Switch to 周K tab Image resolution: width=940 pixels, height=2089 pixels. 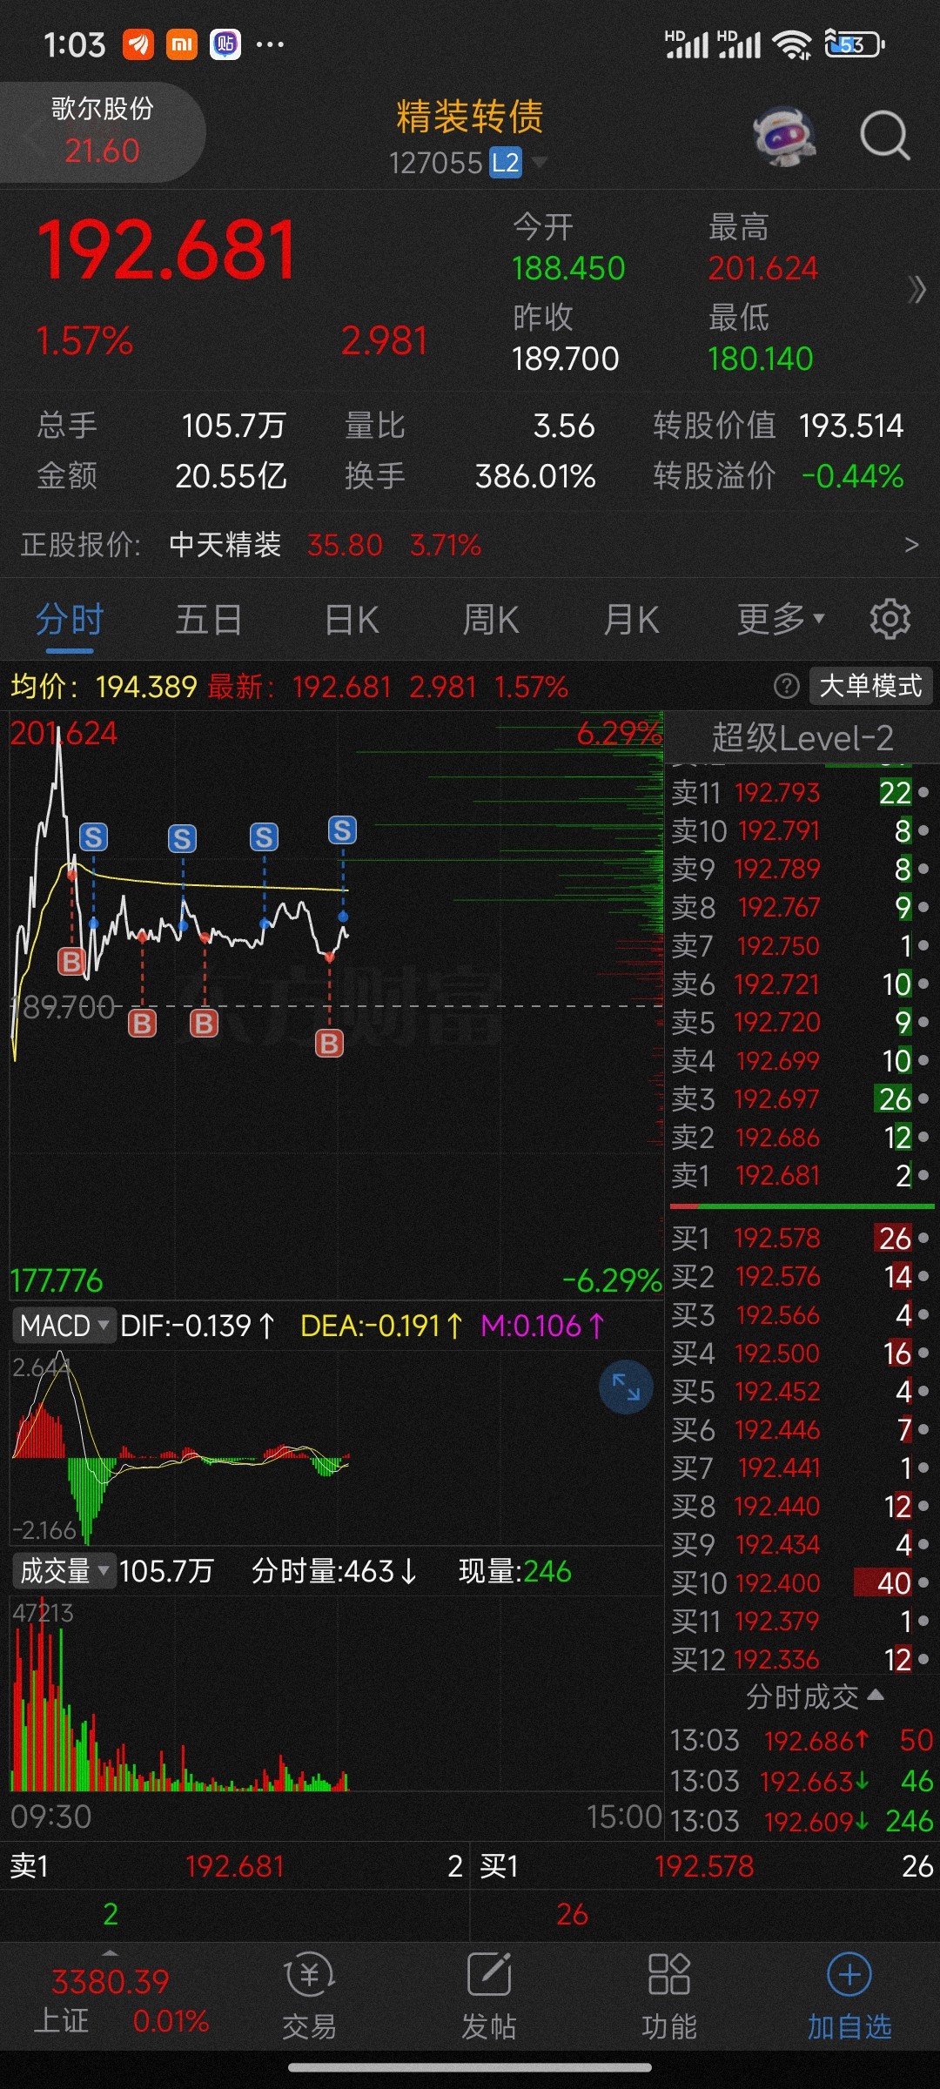491,620
